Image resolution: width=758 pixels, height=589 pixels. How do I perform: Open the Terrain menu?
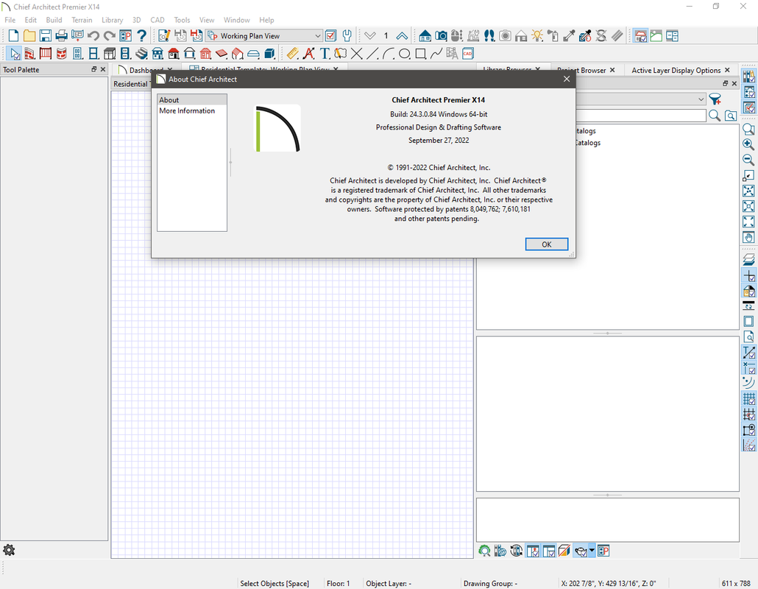82,20
